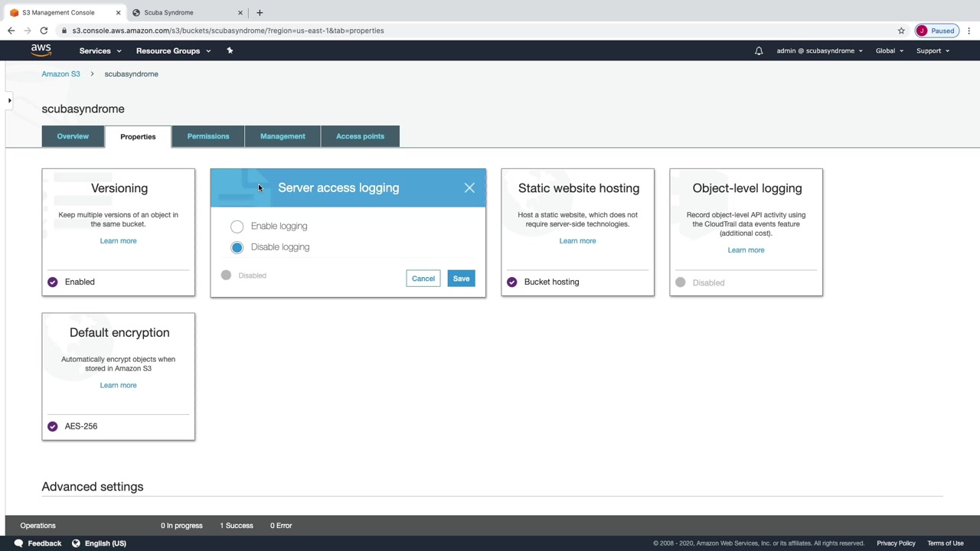Click the AES-256 checkmark icon
Image resolution: width=980 pixels, height=551 pixels.
[x=53, y=426]
